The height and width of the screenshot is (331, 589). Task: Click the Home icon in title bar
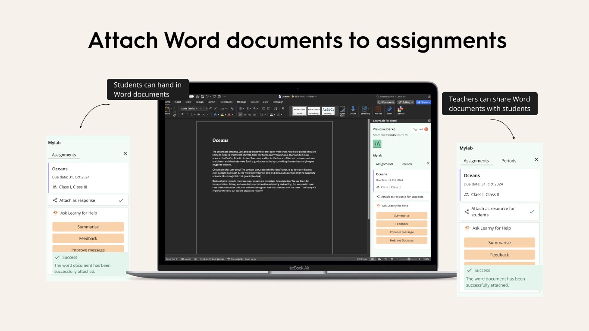(197, 97)
